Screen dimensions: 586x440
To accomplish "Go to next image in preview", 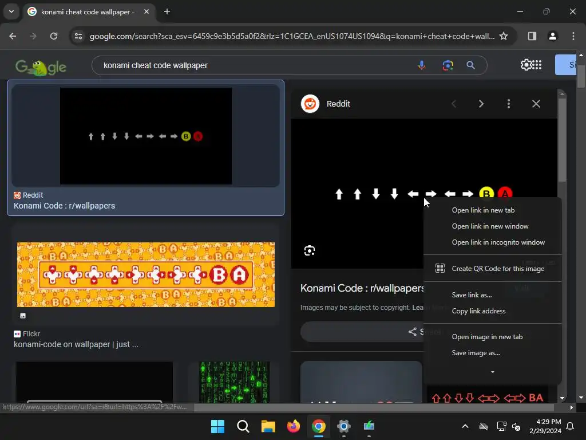I will 481,104.
